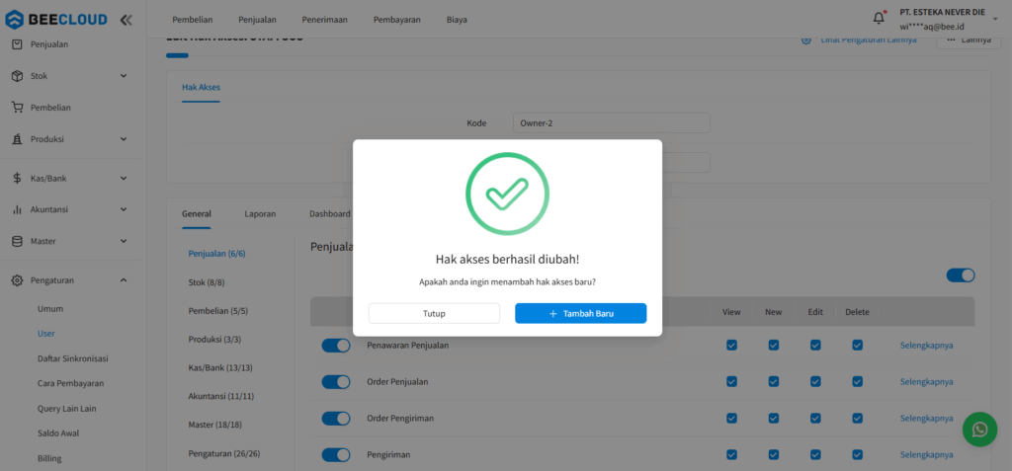The width and height of the screenshot is (1012, 471).
Task: Click the notification bell icon
Action: coord(879,18)
